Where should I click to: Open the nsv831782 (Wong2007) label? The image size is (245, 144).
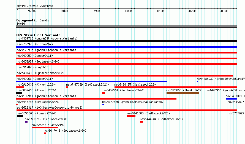pos(33,67)
